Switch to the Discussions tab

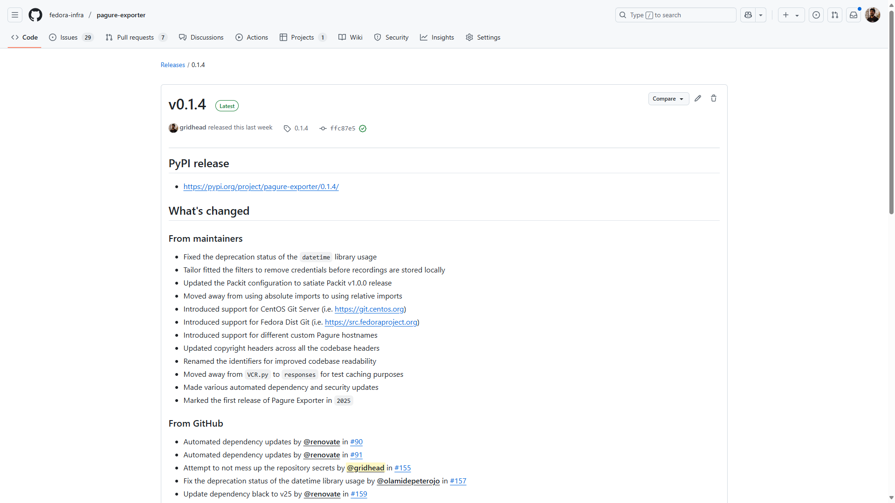(x=201, y=37)
